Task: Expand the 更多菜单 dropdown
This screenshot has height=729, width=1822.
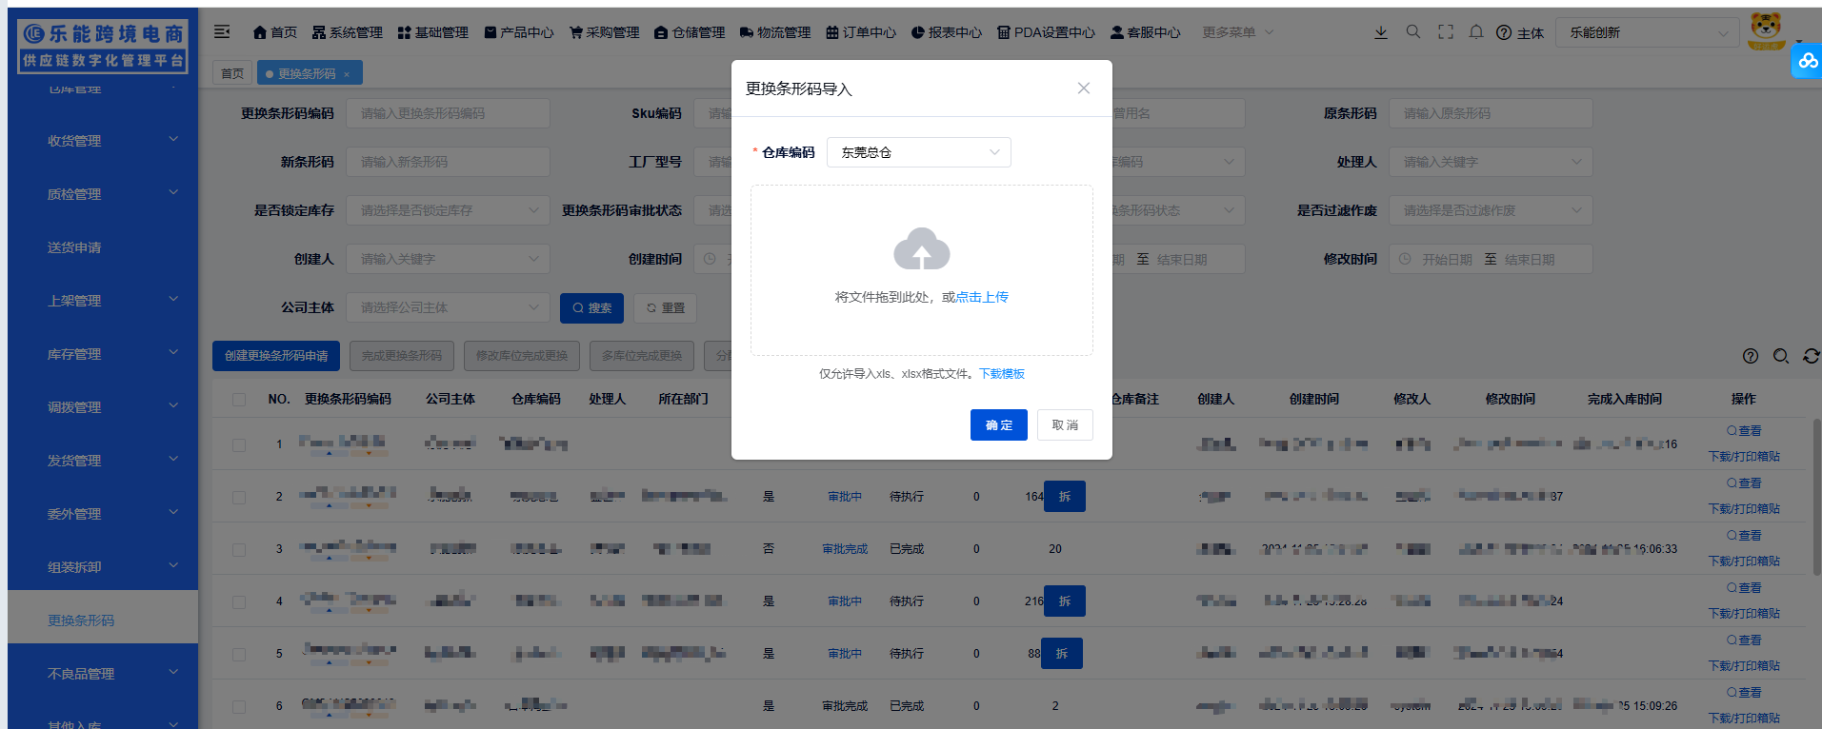Action: (x=1237, y=32)
